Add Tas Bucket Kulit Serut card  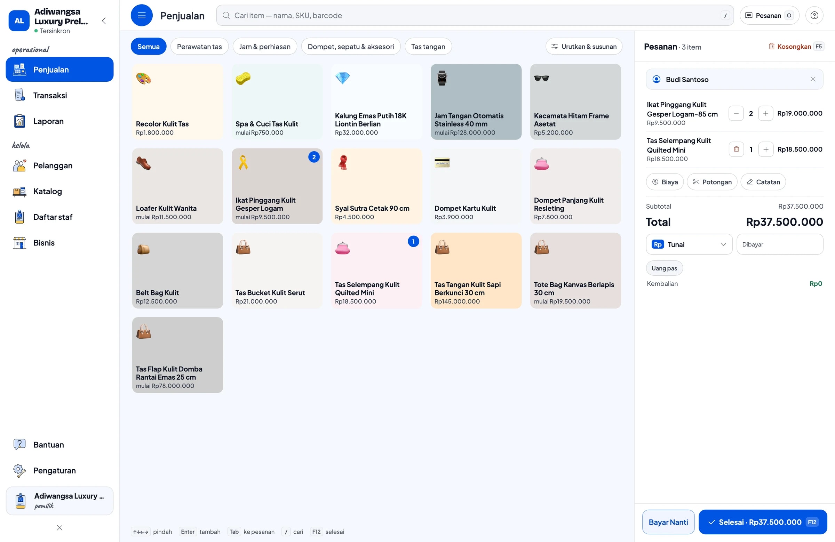[277, 270]
